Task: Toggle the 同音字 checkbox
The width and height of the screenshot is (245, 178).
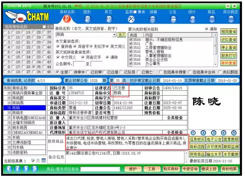Action: [x=75, y=46]
